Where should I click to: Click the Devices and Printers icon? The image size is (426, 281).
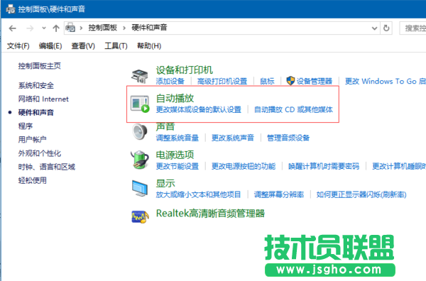point(140,76)
